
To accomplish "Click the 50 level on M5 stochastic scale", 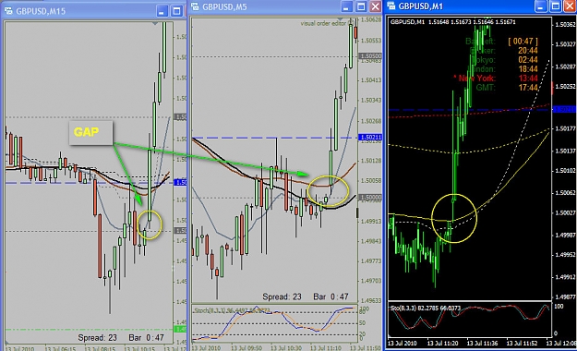I will click(362, 323).
